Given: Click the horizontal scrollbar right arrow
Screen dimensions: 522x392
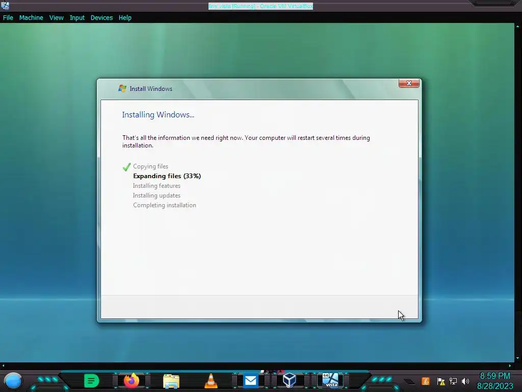Looking at the screenshot, I should pyautogui.click(x=510, y=365).
